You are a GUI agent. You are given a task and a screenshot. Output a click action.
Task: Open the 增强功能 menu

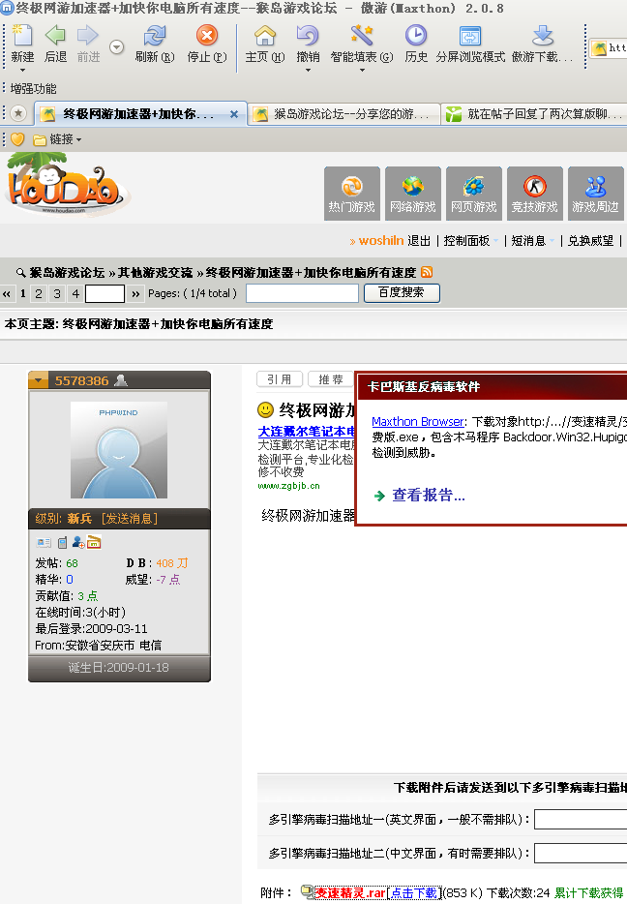point(34,88)
